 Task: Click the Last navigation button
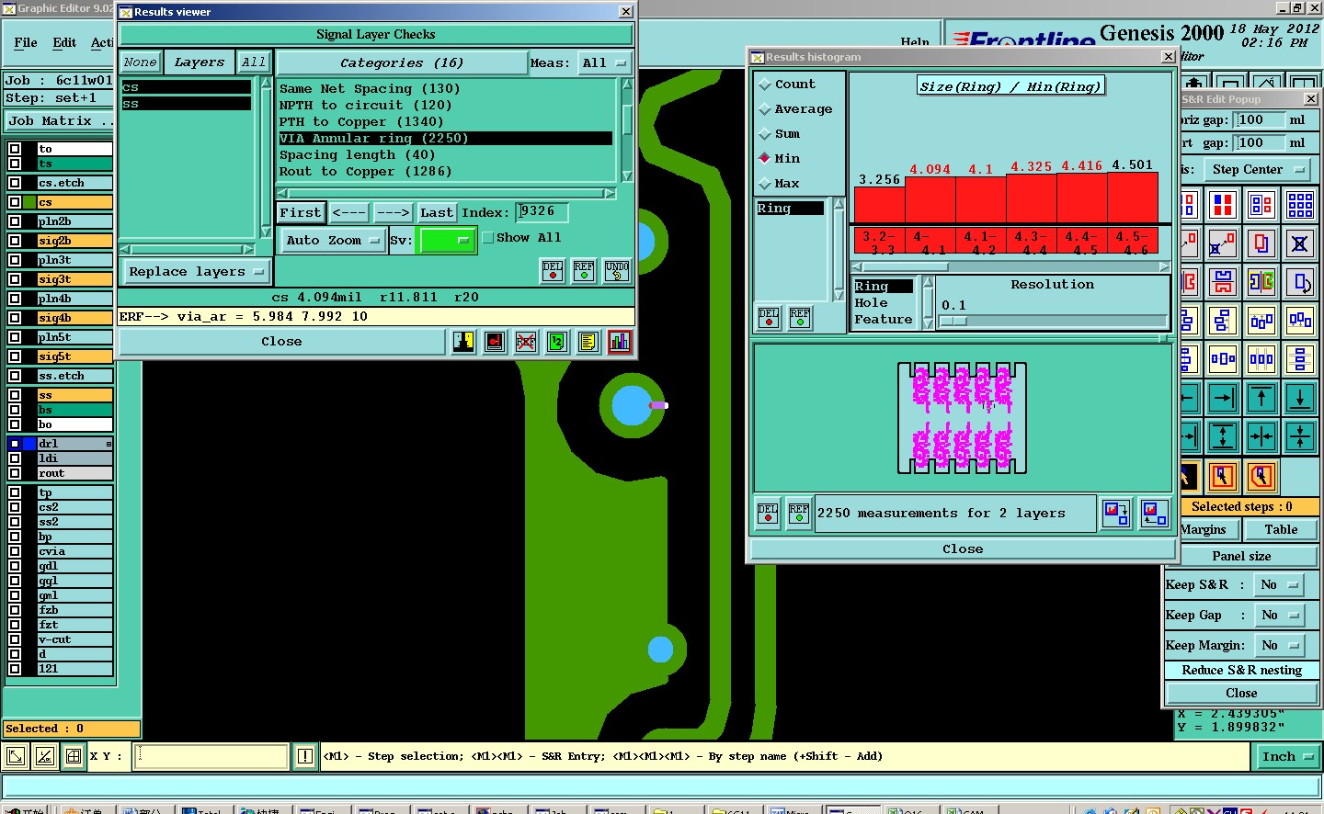pos(436,213)
